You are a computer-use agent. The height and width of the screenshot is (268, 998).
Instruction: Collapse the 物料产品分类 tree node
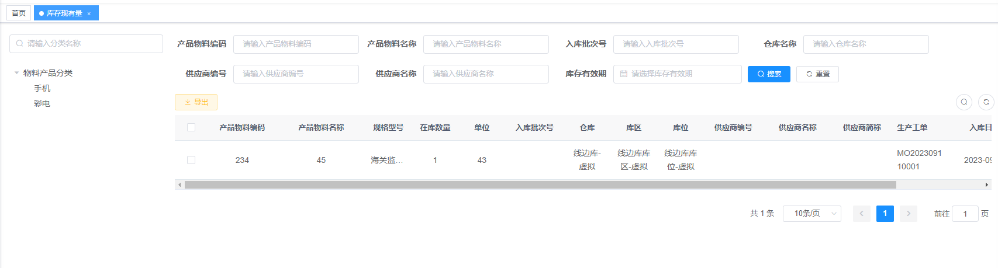[16, 73]
